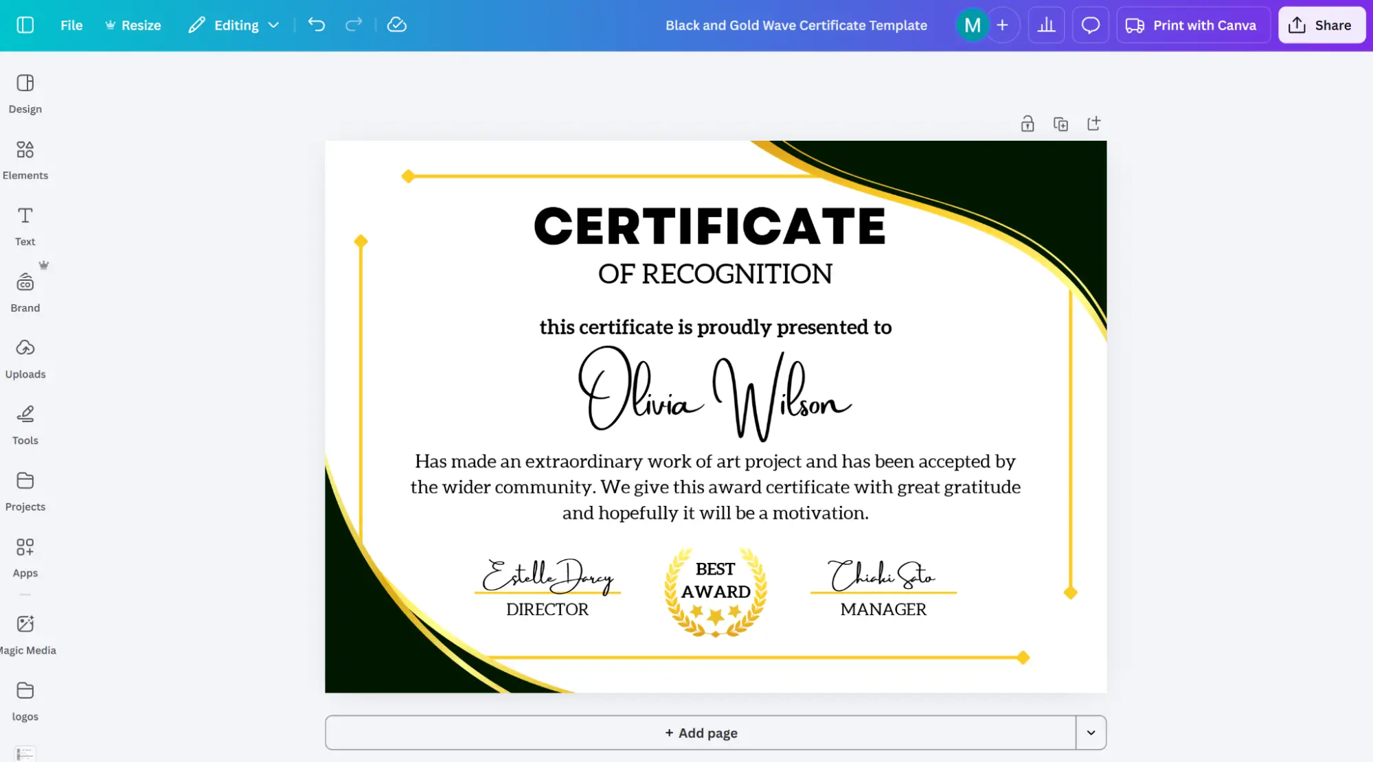The width and height of the screenshot is (1373, 762).
Task: Click the cloud save status indicator
Action: point(396,25)
